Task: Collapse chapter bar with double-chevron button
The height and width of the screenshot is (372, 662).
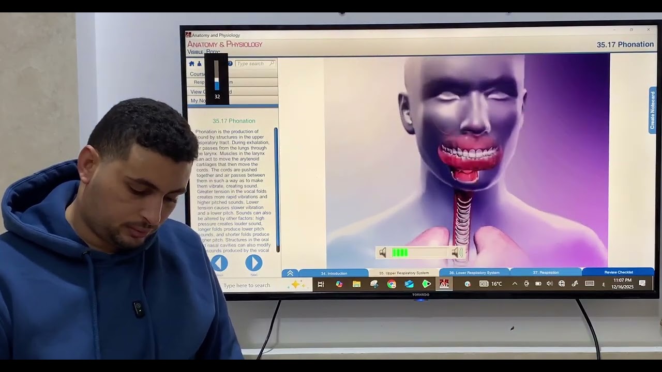Action: (290, 273)
